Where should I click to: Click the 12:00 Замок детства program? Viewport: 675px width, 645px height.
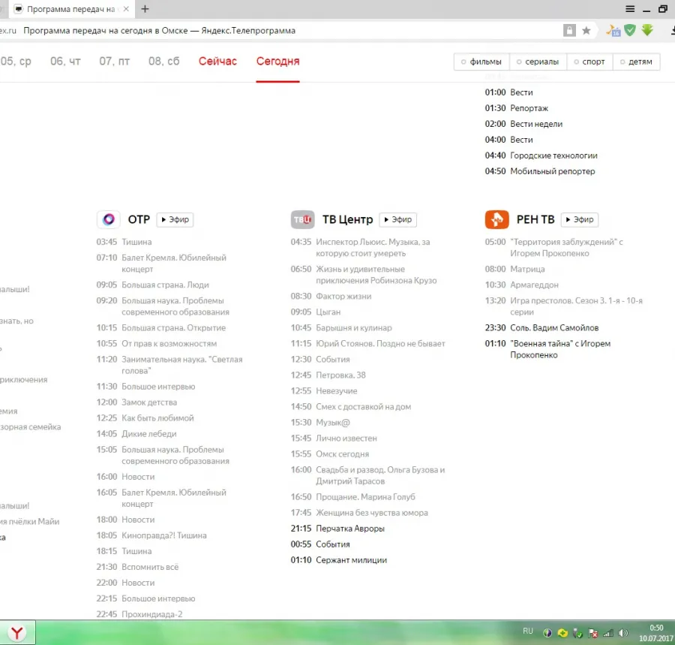tap(136, 402)
